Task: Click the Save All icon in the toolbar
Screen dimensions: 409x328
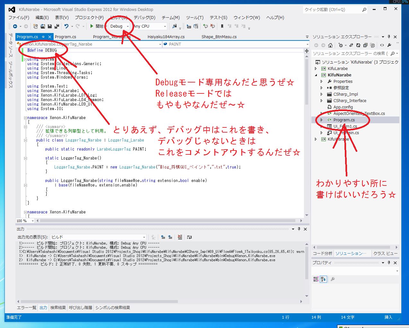Action: [57, 26]
